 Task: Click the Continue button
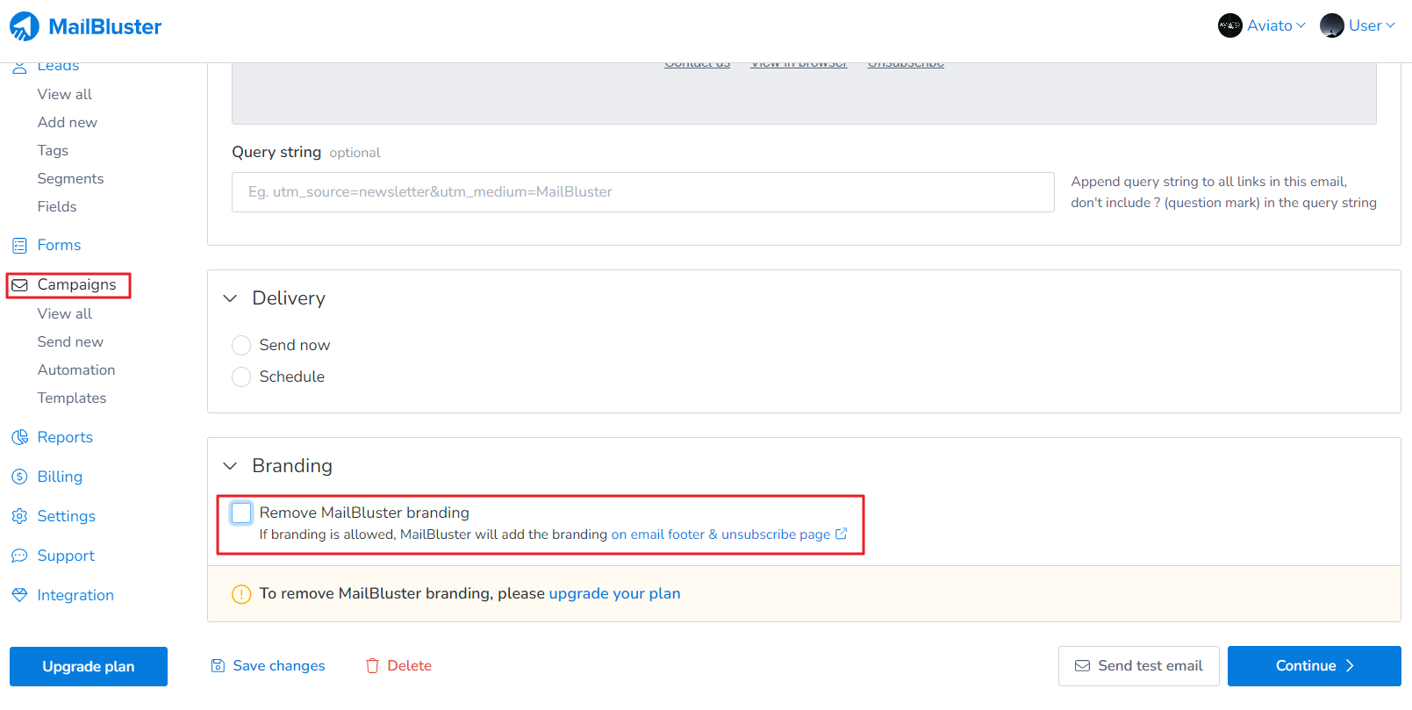coord(1315,666)
